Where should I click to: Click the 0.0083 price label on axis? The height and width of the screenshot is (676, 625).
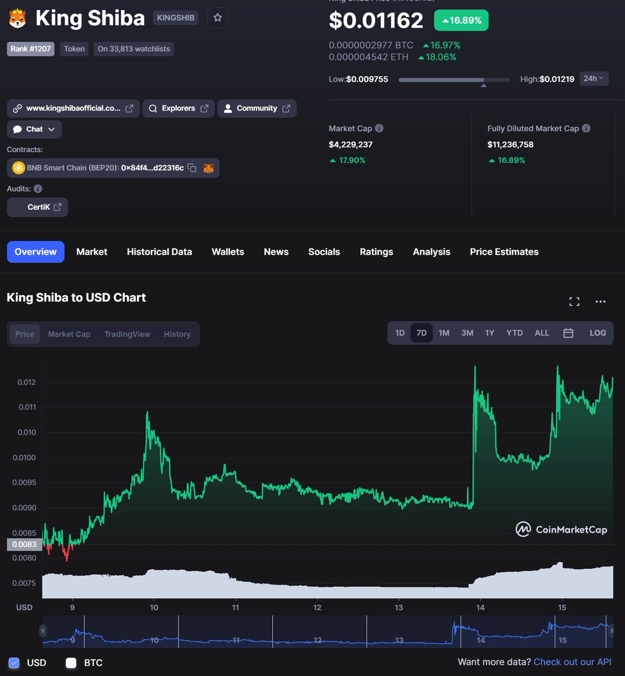point(24,545)
